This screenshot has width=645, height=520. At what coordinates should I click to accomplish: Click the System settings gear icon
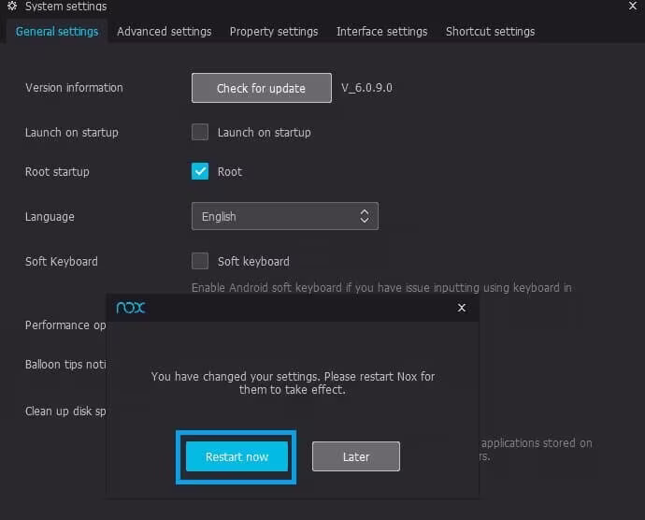click(x=12, y=7)
